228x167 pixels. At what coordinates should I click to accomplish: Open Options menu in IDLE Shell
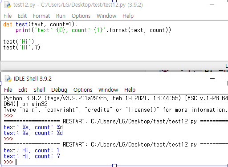(x=83, y=90)
